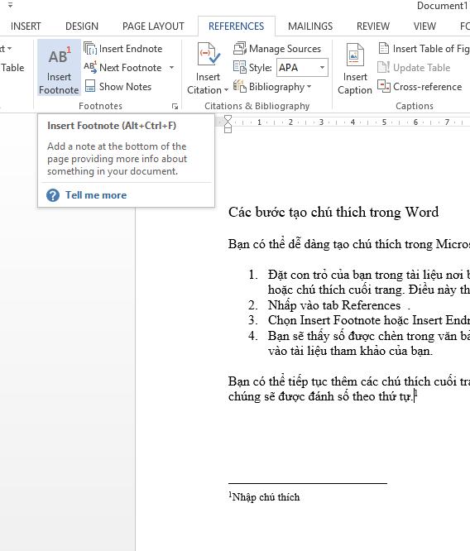This screenshot has width=470, height=551.
Task: Click the Insert Caption icon
Action: point(355,55)
